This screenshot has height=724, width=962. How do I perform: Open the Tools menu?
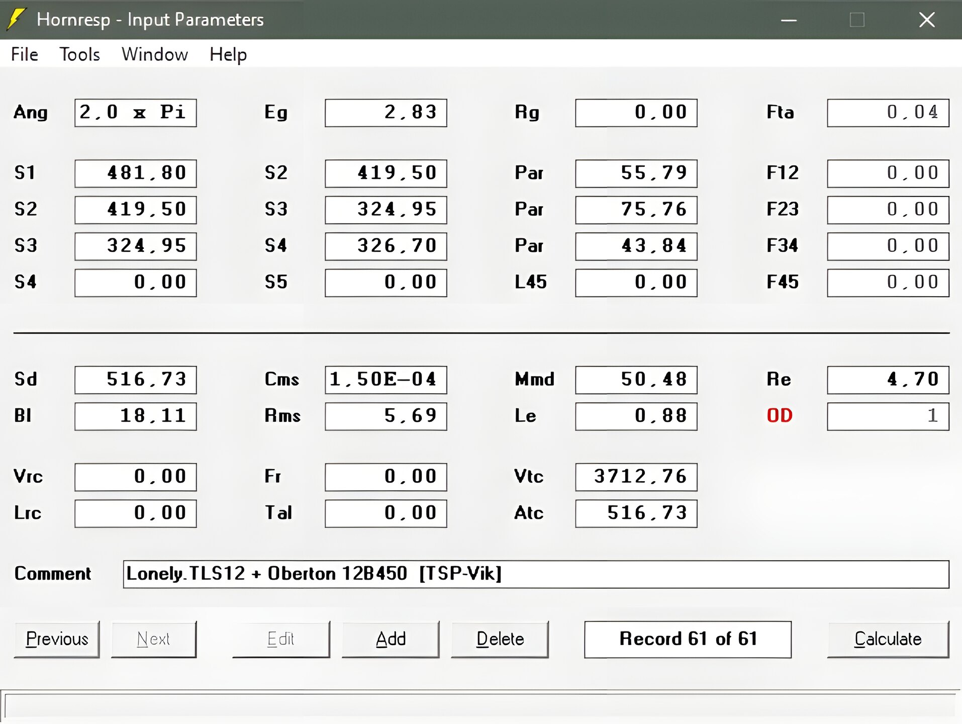pos(79,54)
